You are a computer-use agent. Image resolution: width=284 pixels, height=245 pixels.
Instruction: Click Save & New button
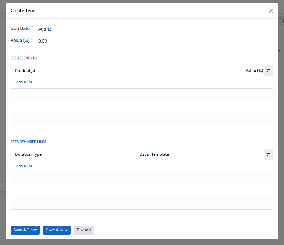point(57,230)
